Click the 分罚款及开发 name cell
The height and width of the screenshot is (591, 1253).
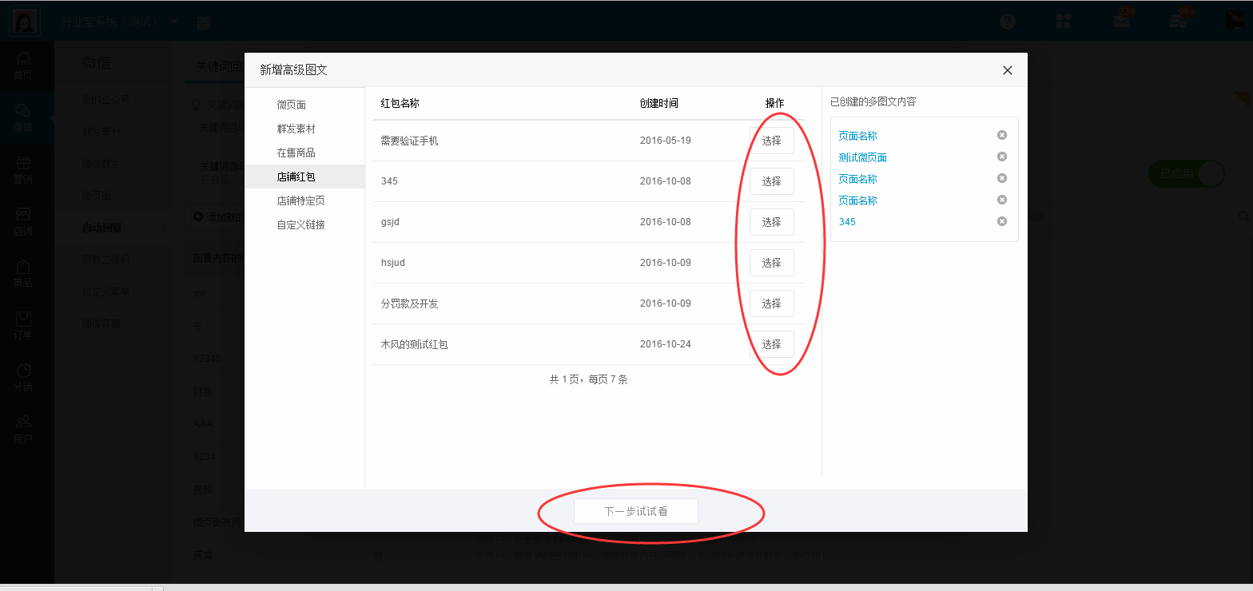click(410, 303)
